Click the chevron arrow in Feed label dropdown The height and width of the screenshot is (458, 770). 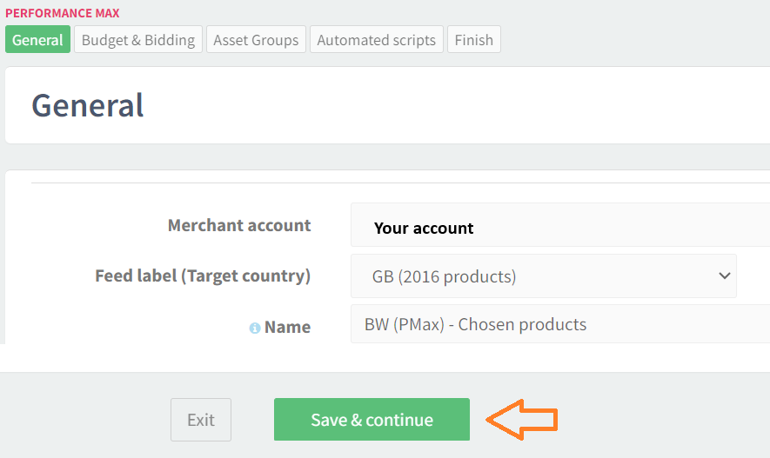coord(724,275)
